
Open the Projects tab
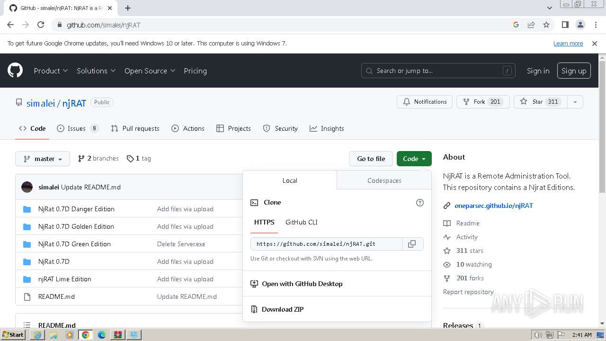click(233, 128)
